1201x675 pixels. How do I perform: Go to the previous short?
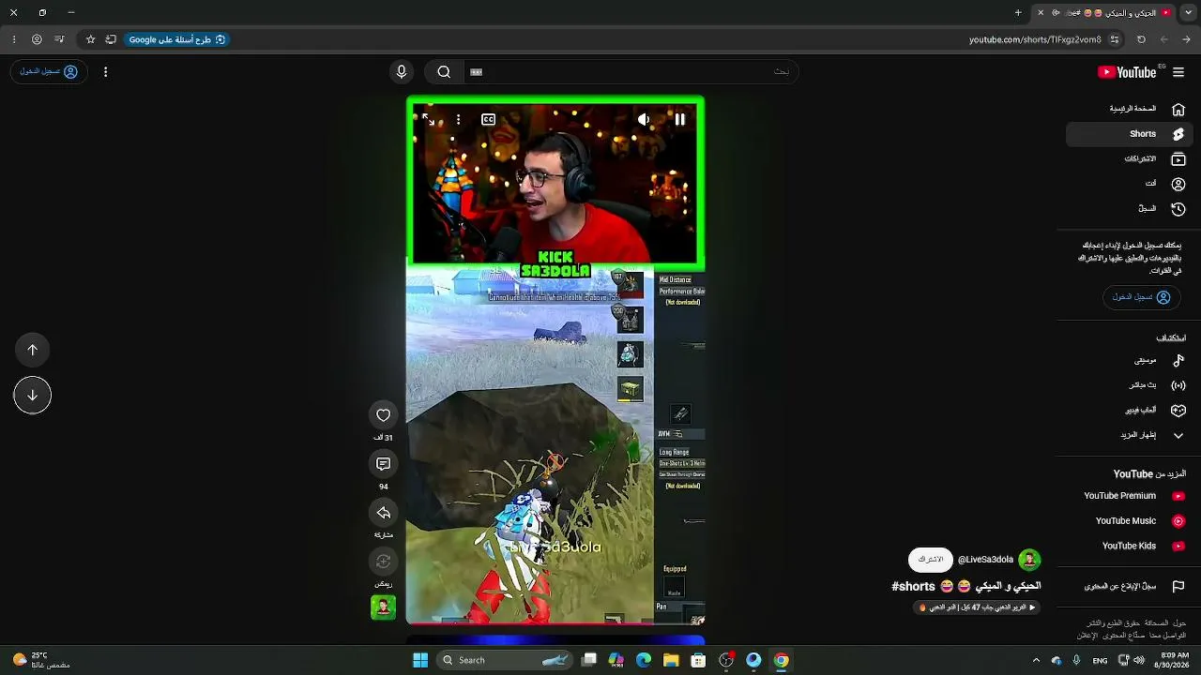32,350
